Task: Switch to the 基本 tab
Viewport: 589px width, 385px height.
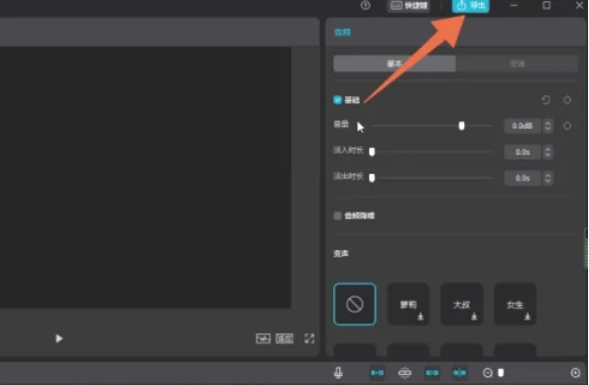Action: tap(395, 64)
